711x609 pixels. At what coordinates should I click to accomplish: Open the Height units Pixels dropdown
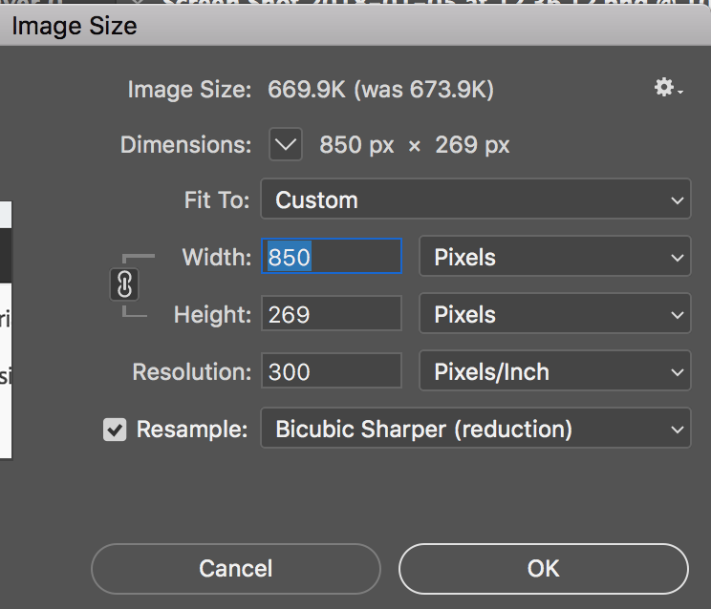point(554,314)
